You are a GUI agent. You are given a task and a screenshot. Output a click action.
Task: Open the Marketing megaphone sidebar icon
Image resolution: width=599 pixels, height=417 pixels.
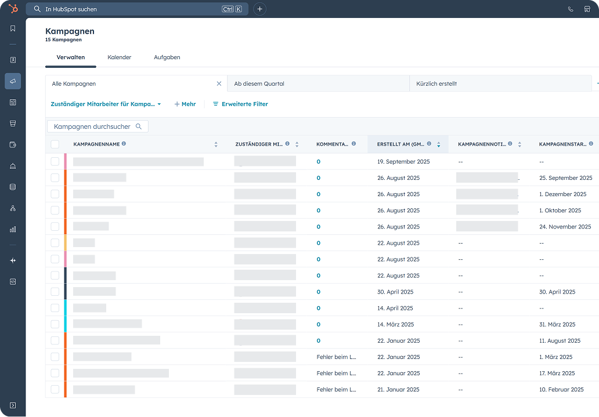tap(13, 81)
